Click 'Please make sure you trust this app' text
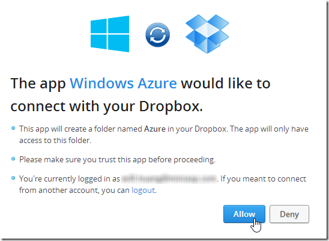The width and height of the screenshot is (329, 241). click(x=82, y=160)
